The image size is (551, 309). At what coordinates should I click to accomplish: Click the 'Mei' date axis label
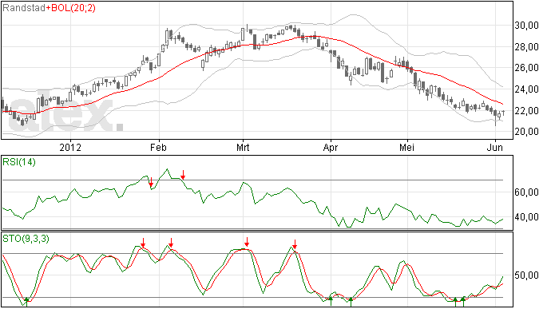coord(407,147)
